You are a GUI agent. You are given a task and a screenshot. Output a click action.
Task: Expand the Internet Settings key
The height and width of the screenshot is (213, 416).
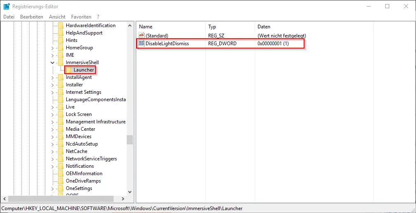[53, 93]
